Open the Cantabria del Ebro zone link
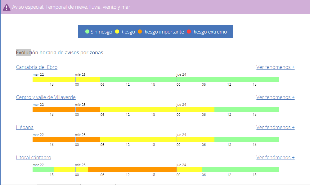This screenshot has width=310, height=185. tap(37, 67)
